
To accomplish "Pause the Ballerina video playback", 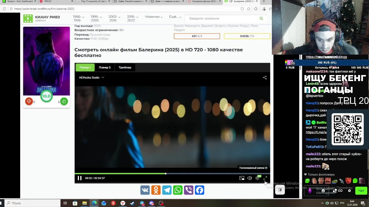I will click(x=80, y=178).
